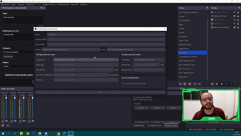The image size is (241, 136).
Task: Move scene up arrow in Cenas toolbar
Action: (195, 84)
